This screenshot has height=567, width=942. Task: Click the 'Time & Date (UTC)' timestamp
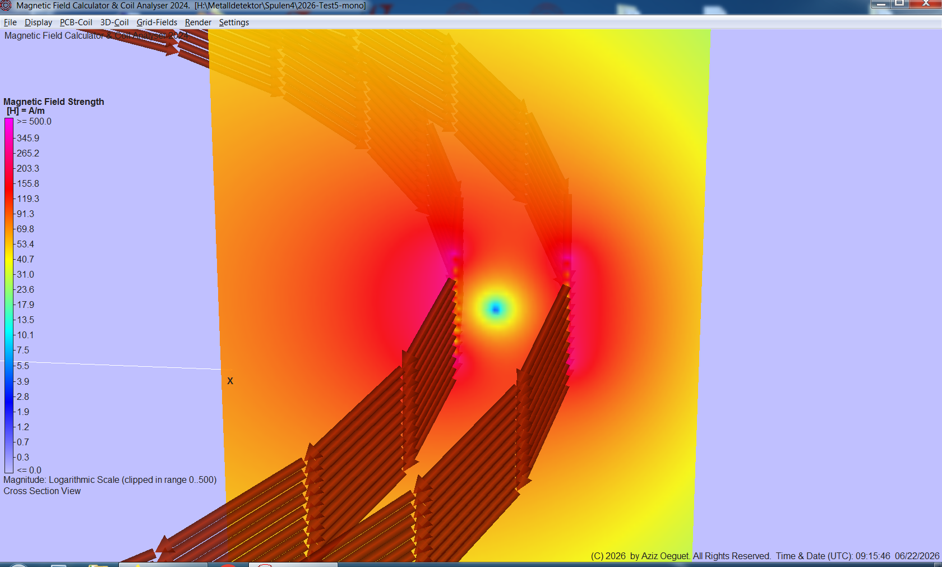[x=858, y=556]
